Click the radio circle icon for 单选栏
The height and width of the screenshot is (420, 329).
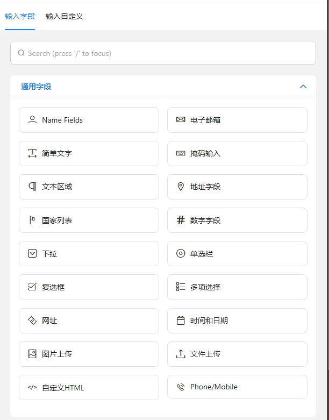pyautogui.click(x=181, y=253)
